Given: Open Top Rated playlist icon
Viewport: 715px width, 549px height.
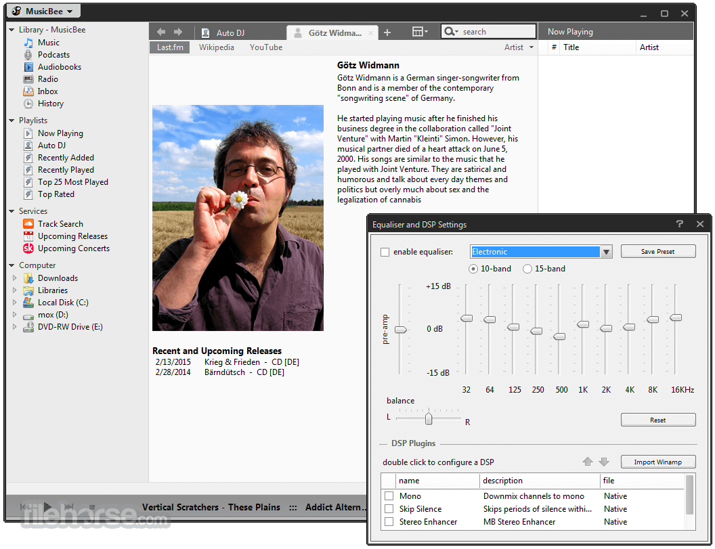Looking at the screenshot, I should tap(28, 194).
